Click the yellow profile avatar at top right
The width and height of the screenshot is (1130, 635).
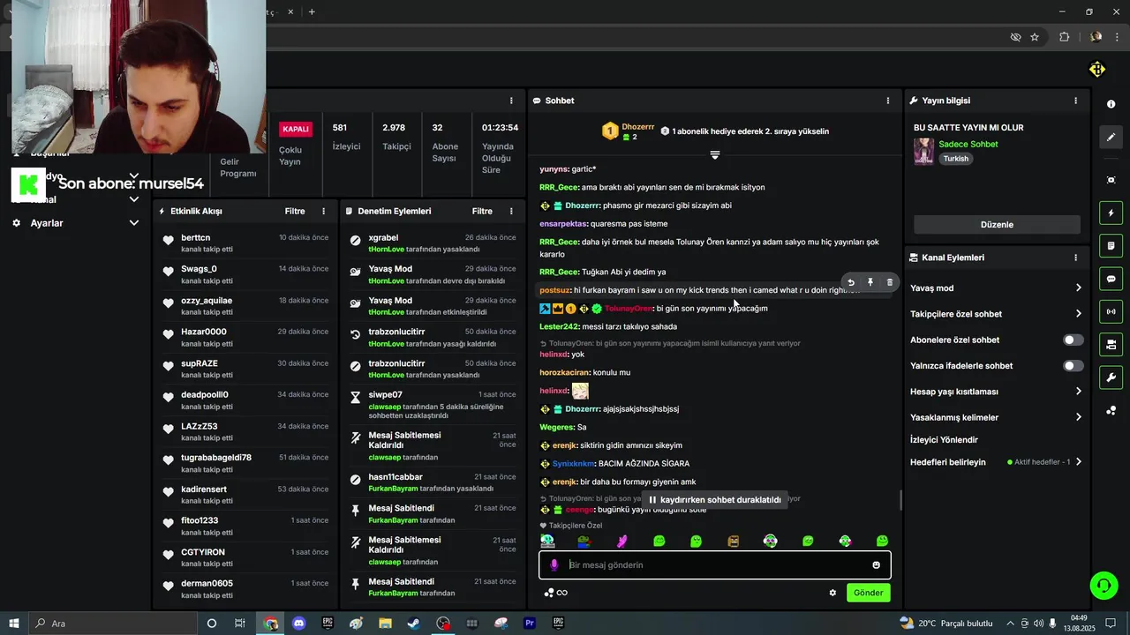1097,69
